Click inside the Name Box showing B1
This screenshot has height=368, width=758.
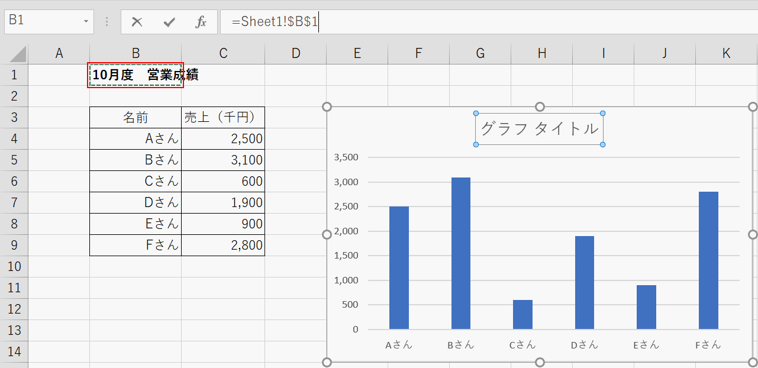pos(41,21)
